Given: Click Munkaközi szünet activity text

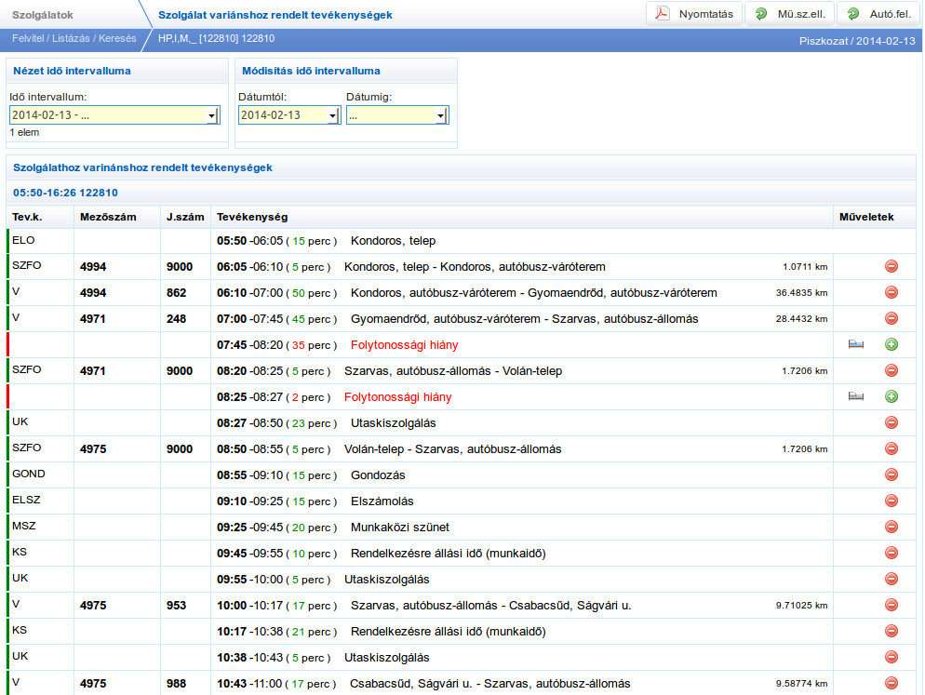Looking at the screenshot, I should click(399, 528).
